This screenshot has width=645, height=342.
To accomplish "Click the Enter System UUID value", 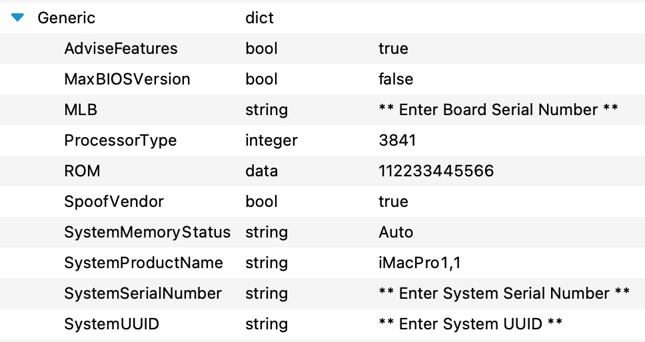I will click(x=470, y=324).
